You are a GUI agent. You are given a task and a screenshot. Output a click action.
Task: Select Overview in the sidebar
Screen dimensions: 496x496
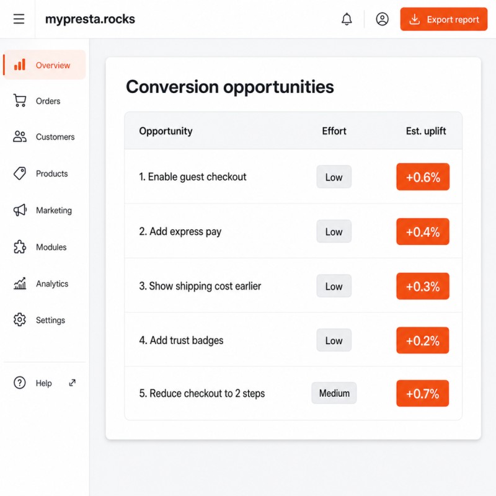pyautogui.click(x=45, y=65)
